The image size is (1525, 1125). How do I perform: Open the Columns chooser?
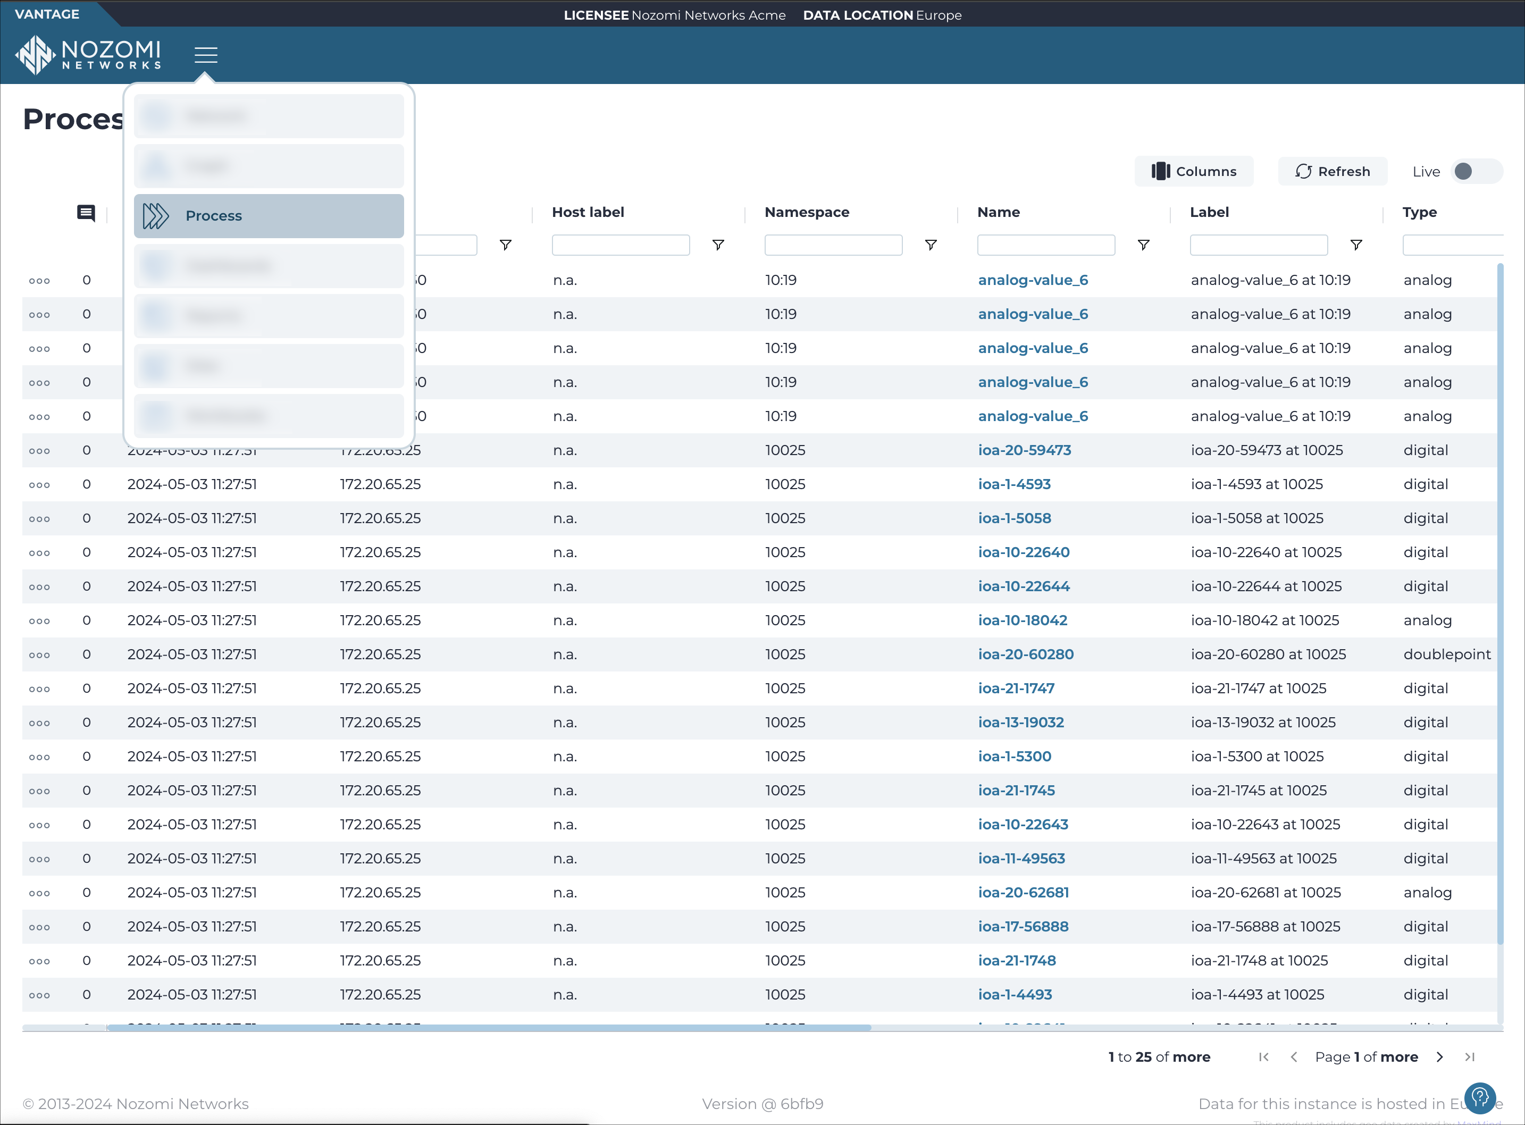[x=1194, y=171]
